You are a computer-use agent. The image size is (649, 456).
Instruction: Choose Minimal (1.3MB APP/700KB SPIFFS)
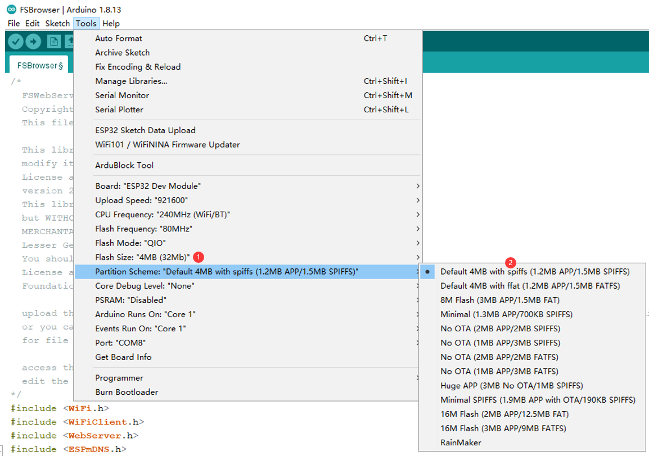point(532,314)
